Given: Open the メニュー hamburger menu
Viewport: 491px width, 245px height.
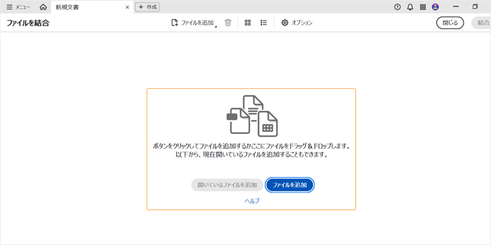Looking at the screenshot, I should pos(18,7).
